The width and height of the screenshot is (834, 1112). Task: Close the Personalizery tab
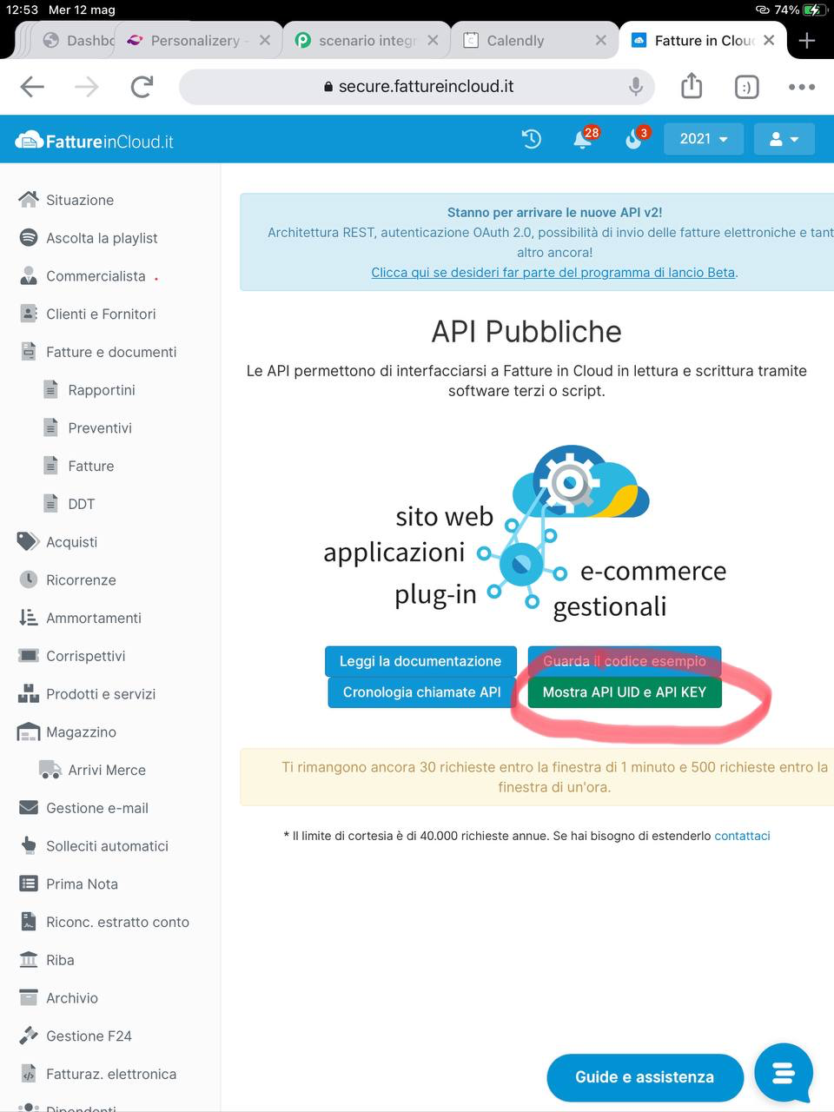click(265, 40)
